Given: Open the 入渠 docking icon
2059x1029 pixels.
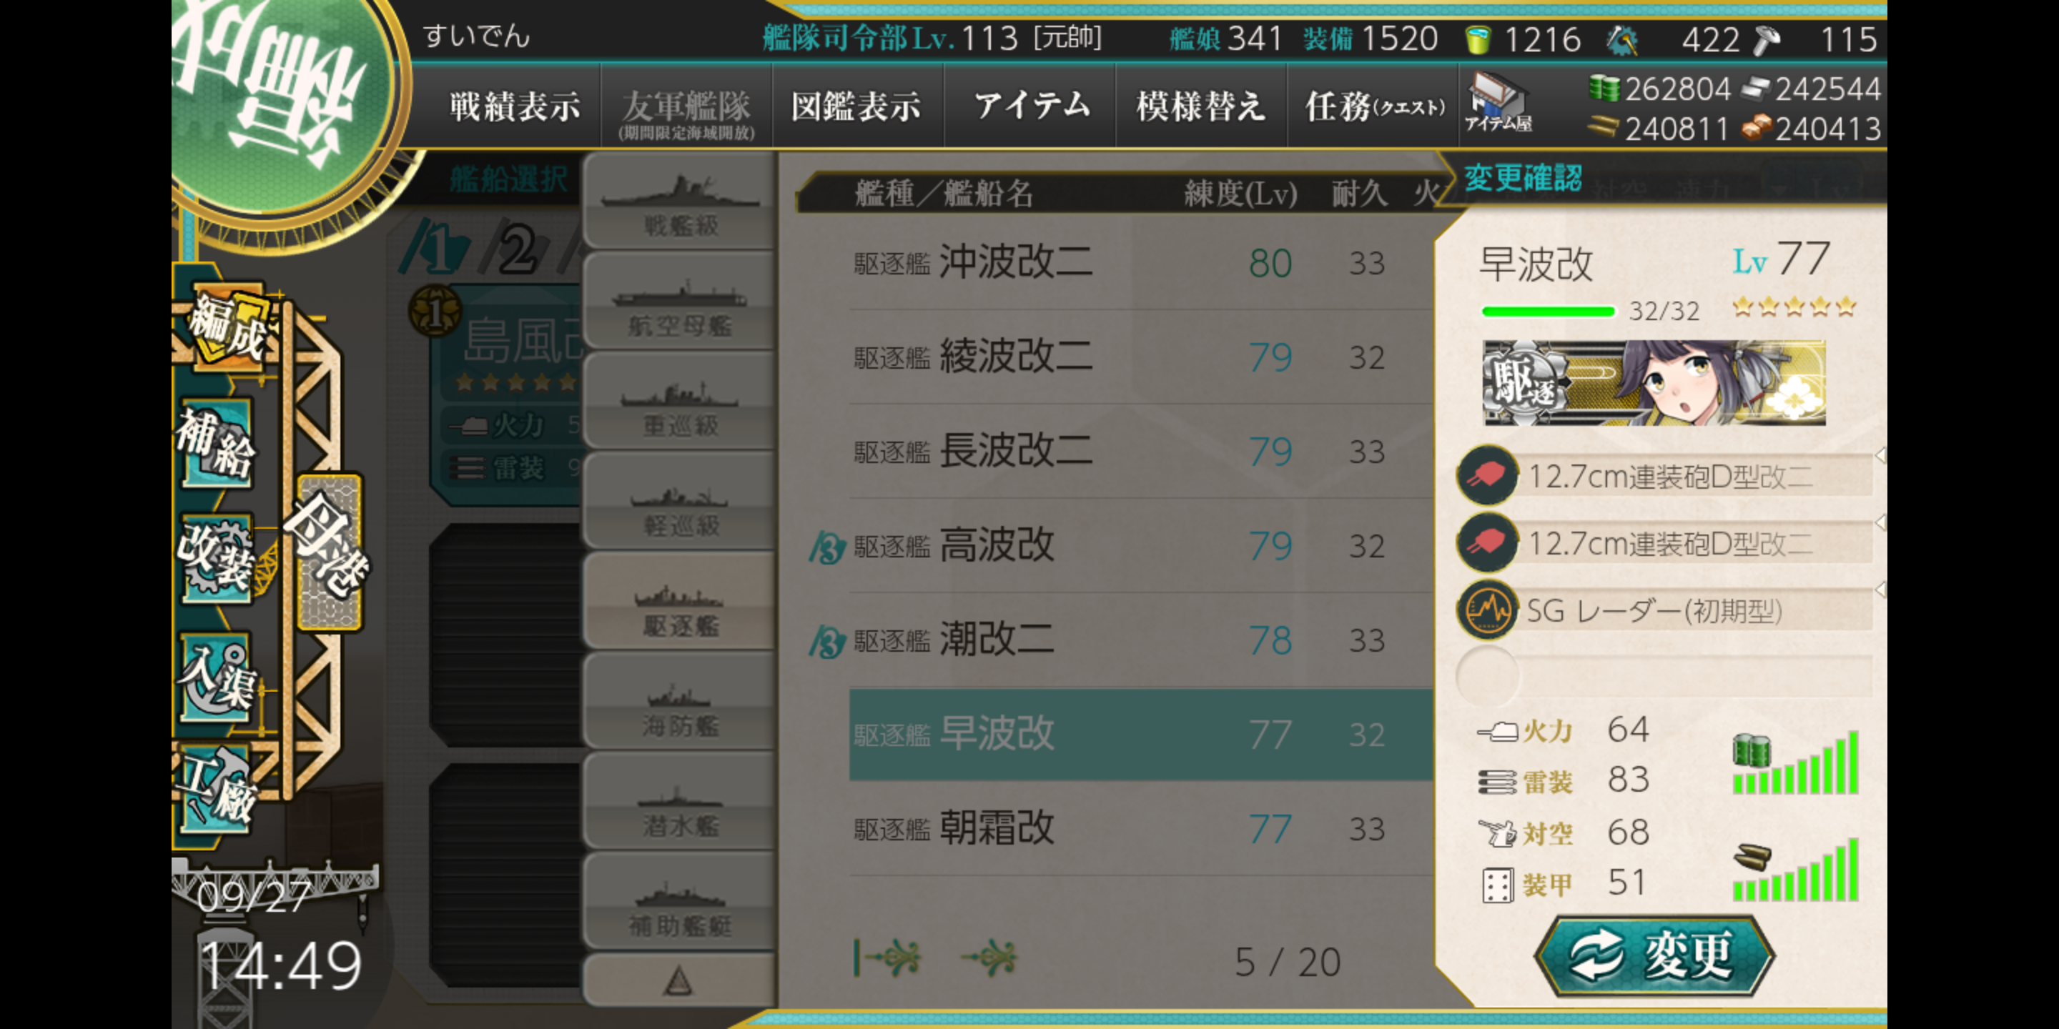Looking at the screenshot, I should (x=217, y=676).
